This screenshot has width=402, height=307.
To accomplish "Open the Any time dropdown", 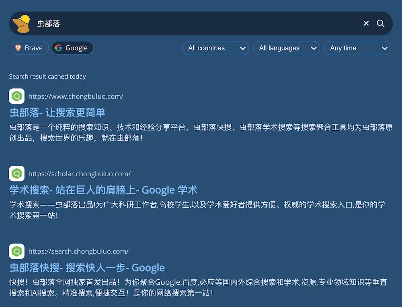I will pos(357,48).
